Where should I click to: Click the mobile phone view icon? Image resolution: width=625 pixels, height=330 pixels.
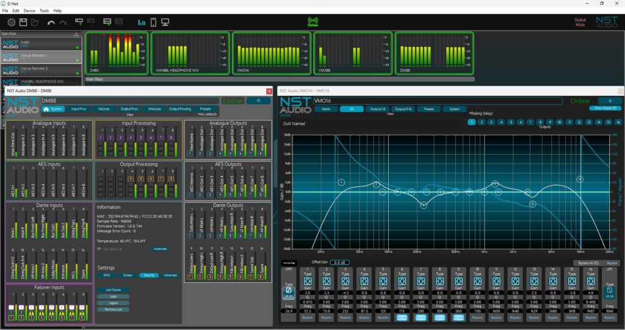153,23
